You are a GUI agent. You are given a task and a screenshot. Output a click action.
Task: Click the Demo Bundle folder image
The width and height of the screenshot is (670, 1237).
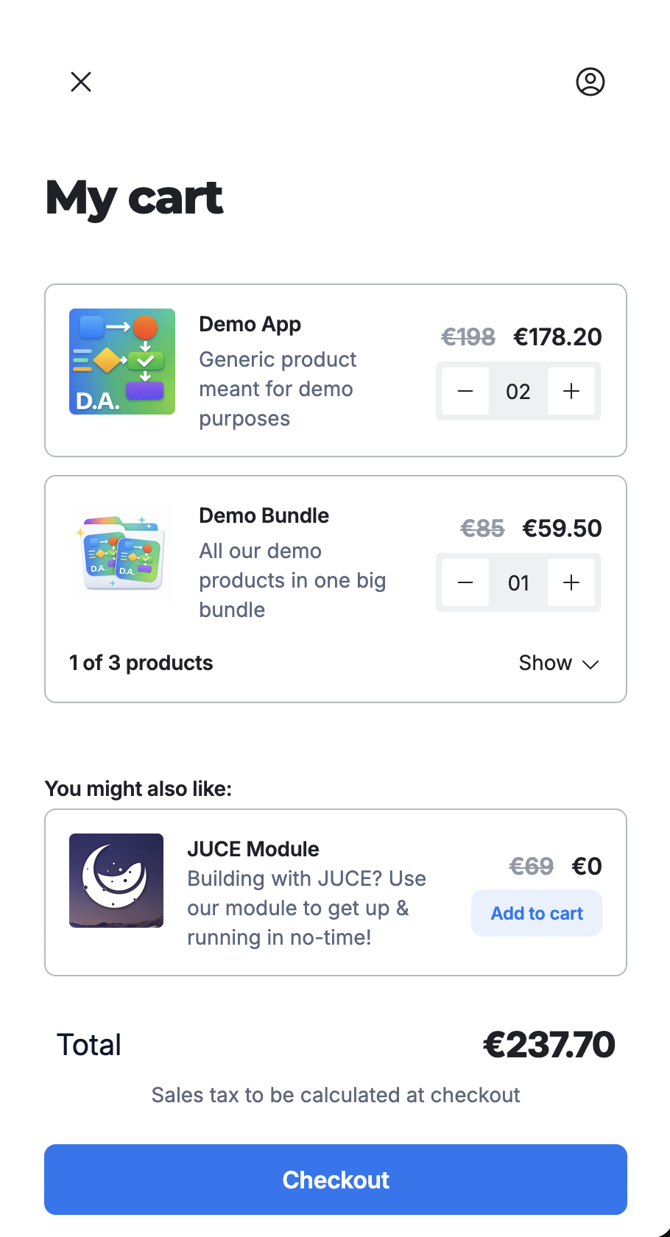pyautogui.click(x=122, y=553)
